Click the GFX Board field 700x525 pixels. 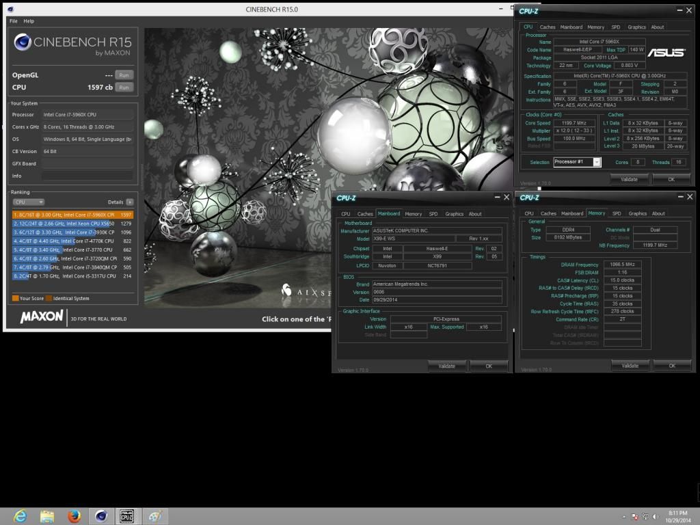87,164
